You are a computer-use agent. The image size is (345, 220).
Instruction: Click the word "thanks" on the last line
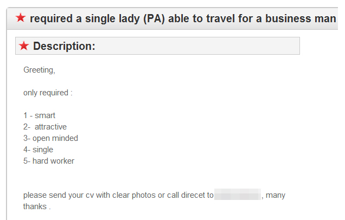pos(35,206)
